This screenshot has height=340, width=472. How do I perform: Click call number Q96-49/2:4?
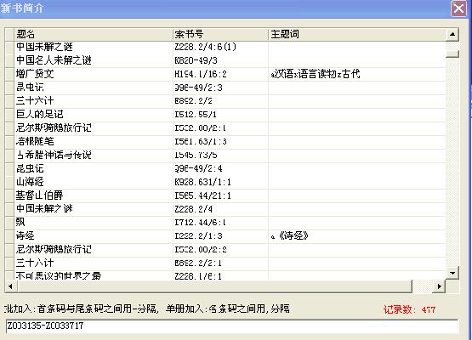pos(199,169)
